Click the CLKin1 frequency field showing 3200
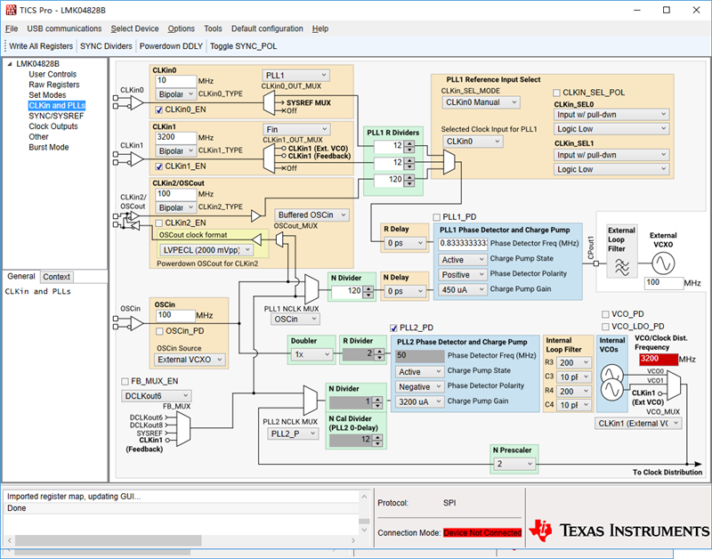 click(x=175, y=137)
